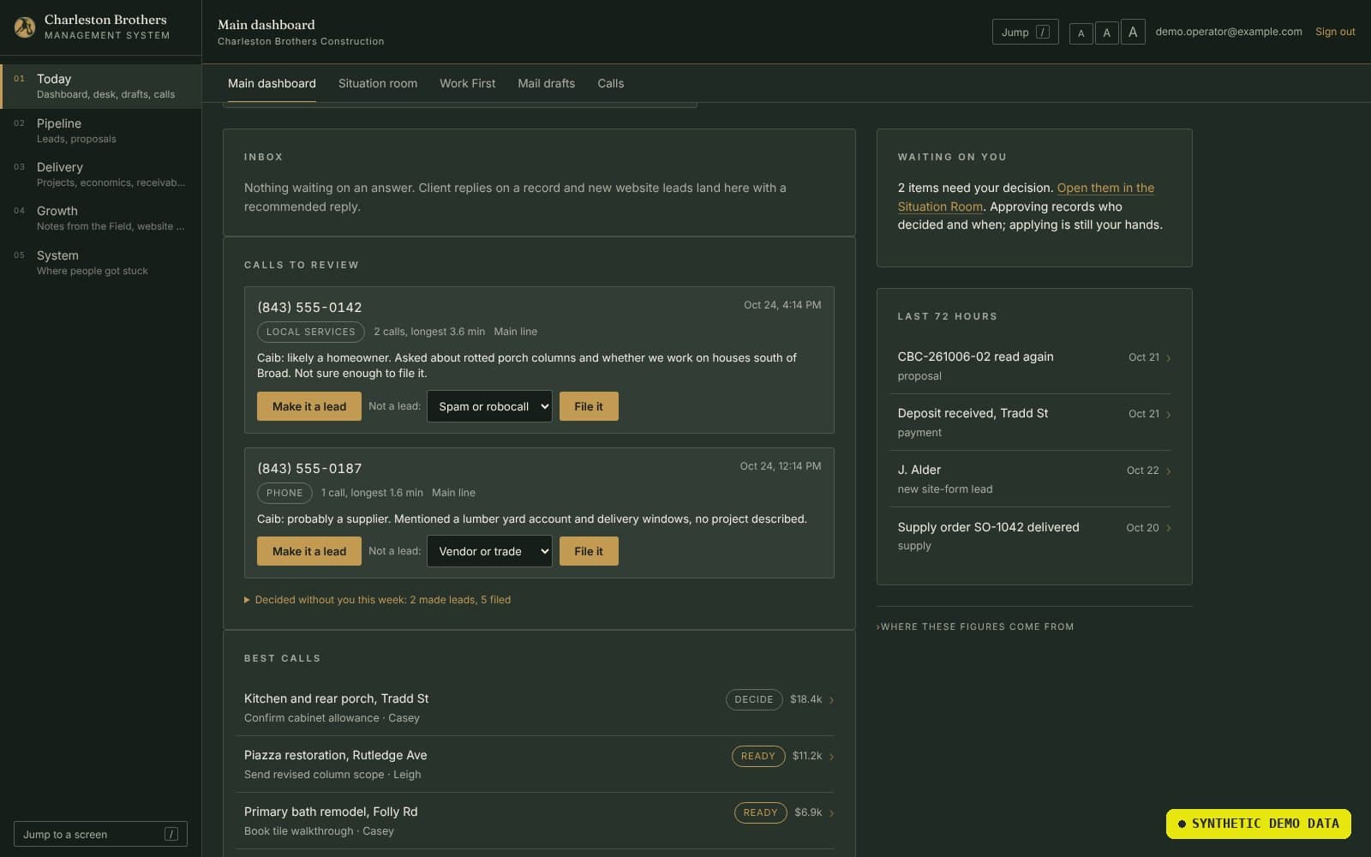
Task: Select the largest text size A button
Action: 1133,32
